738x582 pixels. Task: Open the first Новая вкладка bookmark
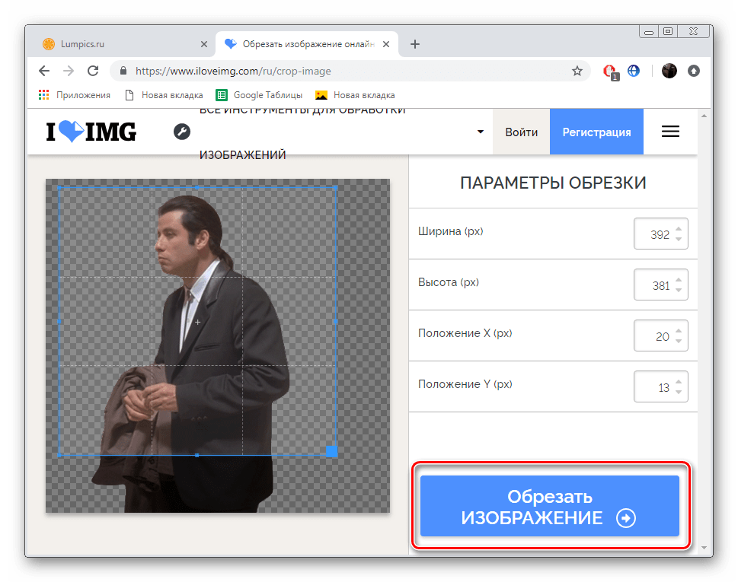point(164,95)
